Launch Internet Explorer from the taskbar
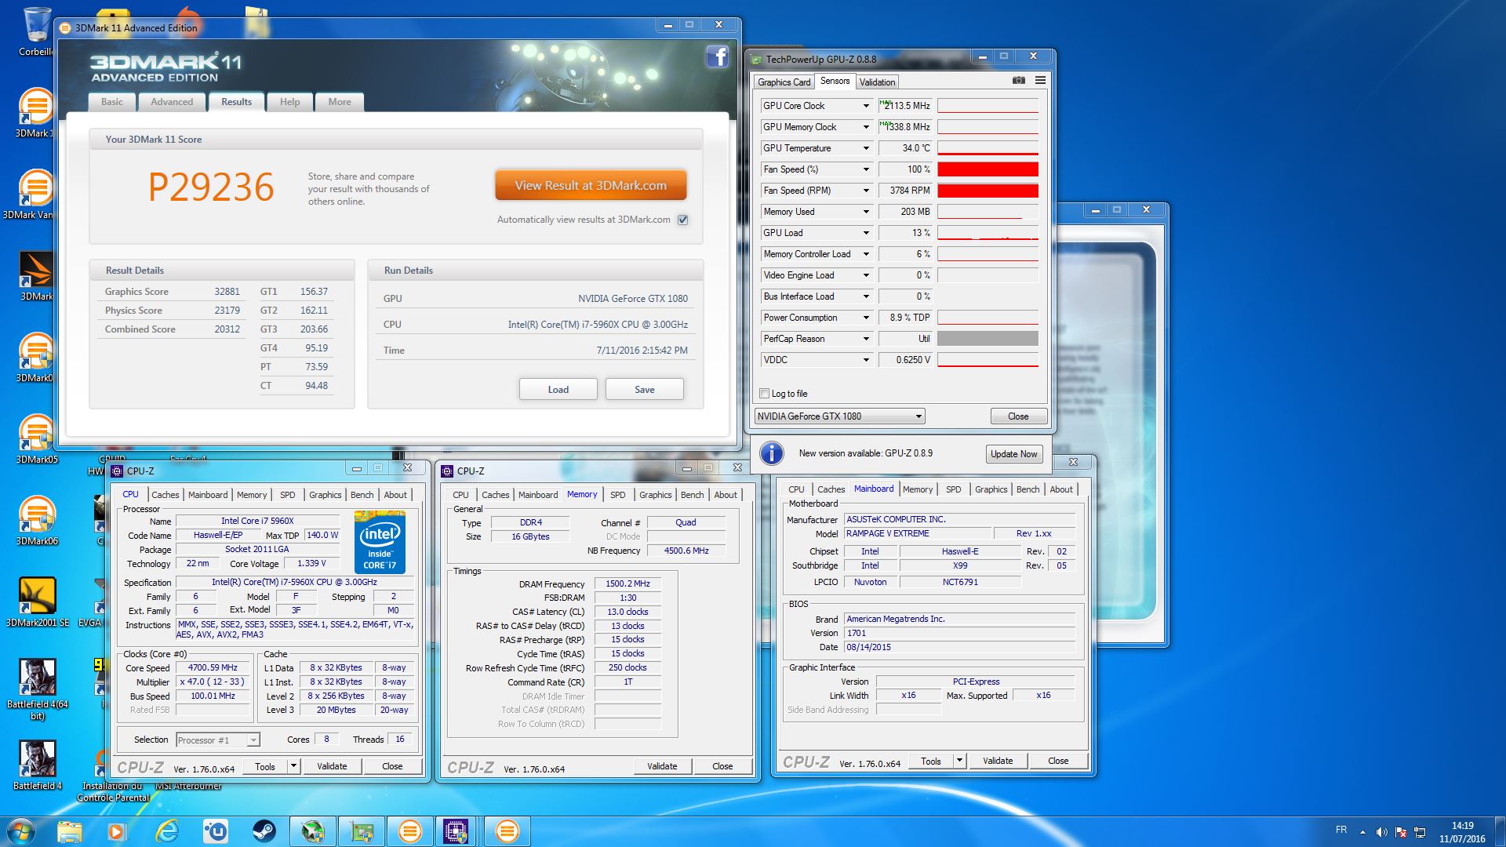Image resolution: width=1506 pixels, height=847 pixels. (x=166, y=831)
